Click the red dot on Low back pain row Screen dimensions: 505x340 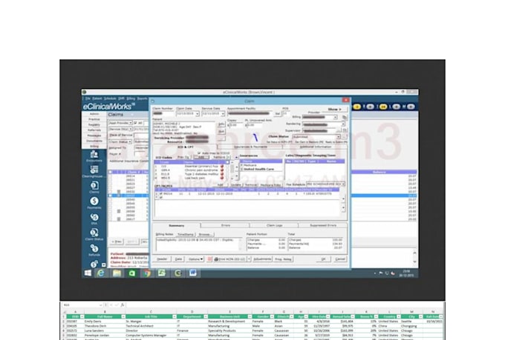(x=222, y=178)
